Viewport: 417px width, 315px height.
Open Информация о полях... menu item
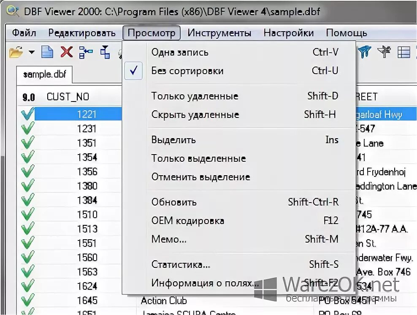(239, 283)
